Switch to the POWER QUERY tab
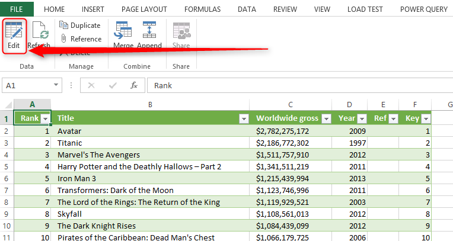 [x=424, y=9]
